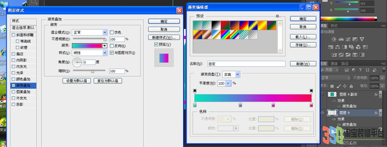Filter layers by shape type
Screen dimensions: 387x147
[x=367, y=70]
